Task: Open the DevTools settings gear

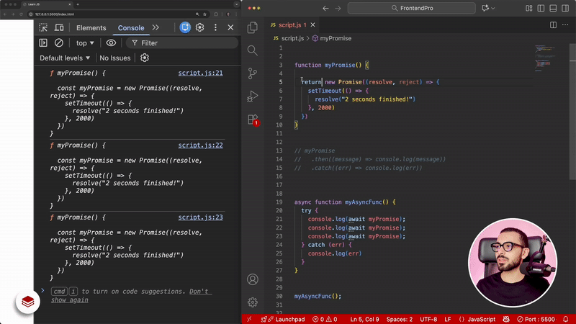Action: 200,27
